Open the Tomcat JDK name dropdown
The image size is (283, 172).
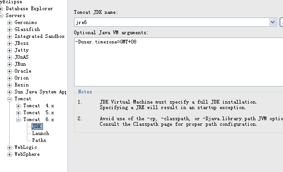272,22
